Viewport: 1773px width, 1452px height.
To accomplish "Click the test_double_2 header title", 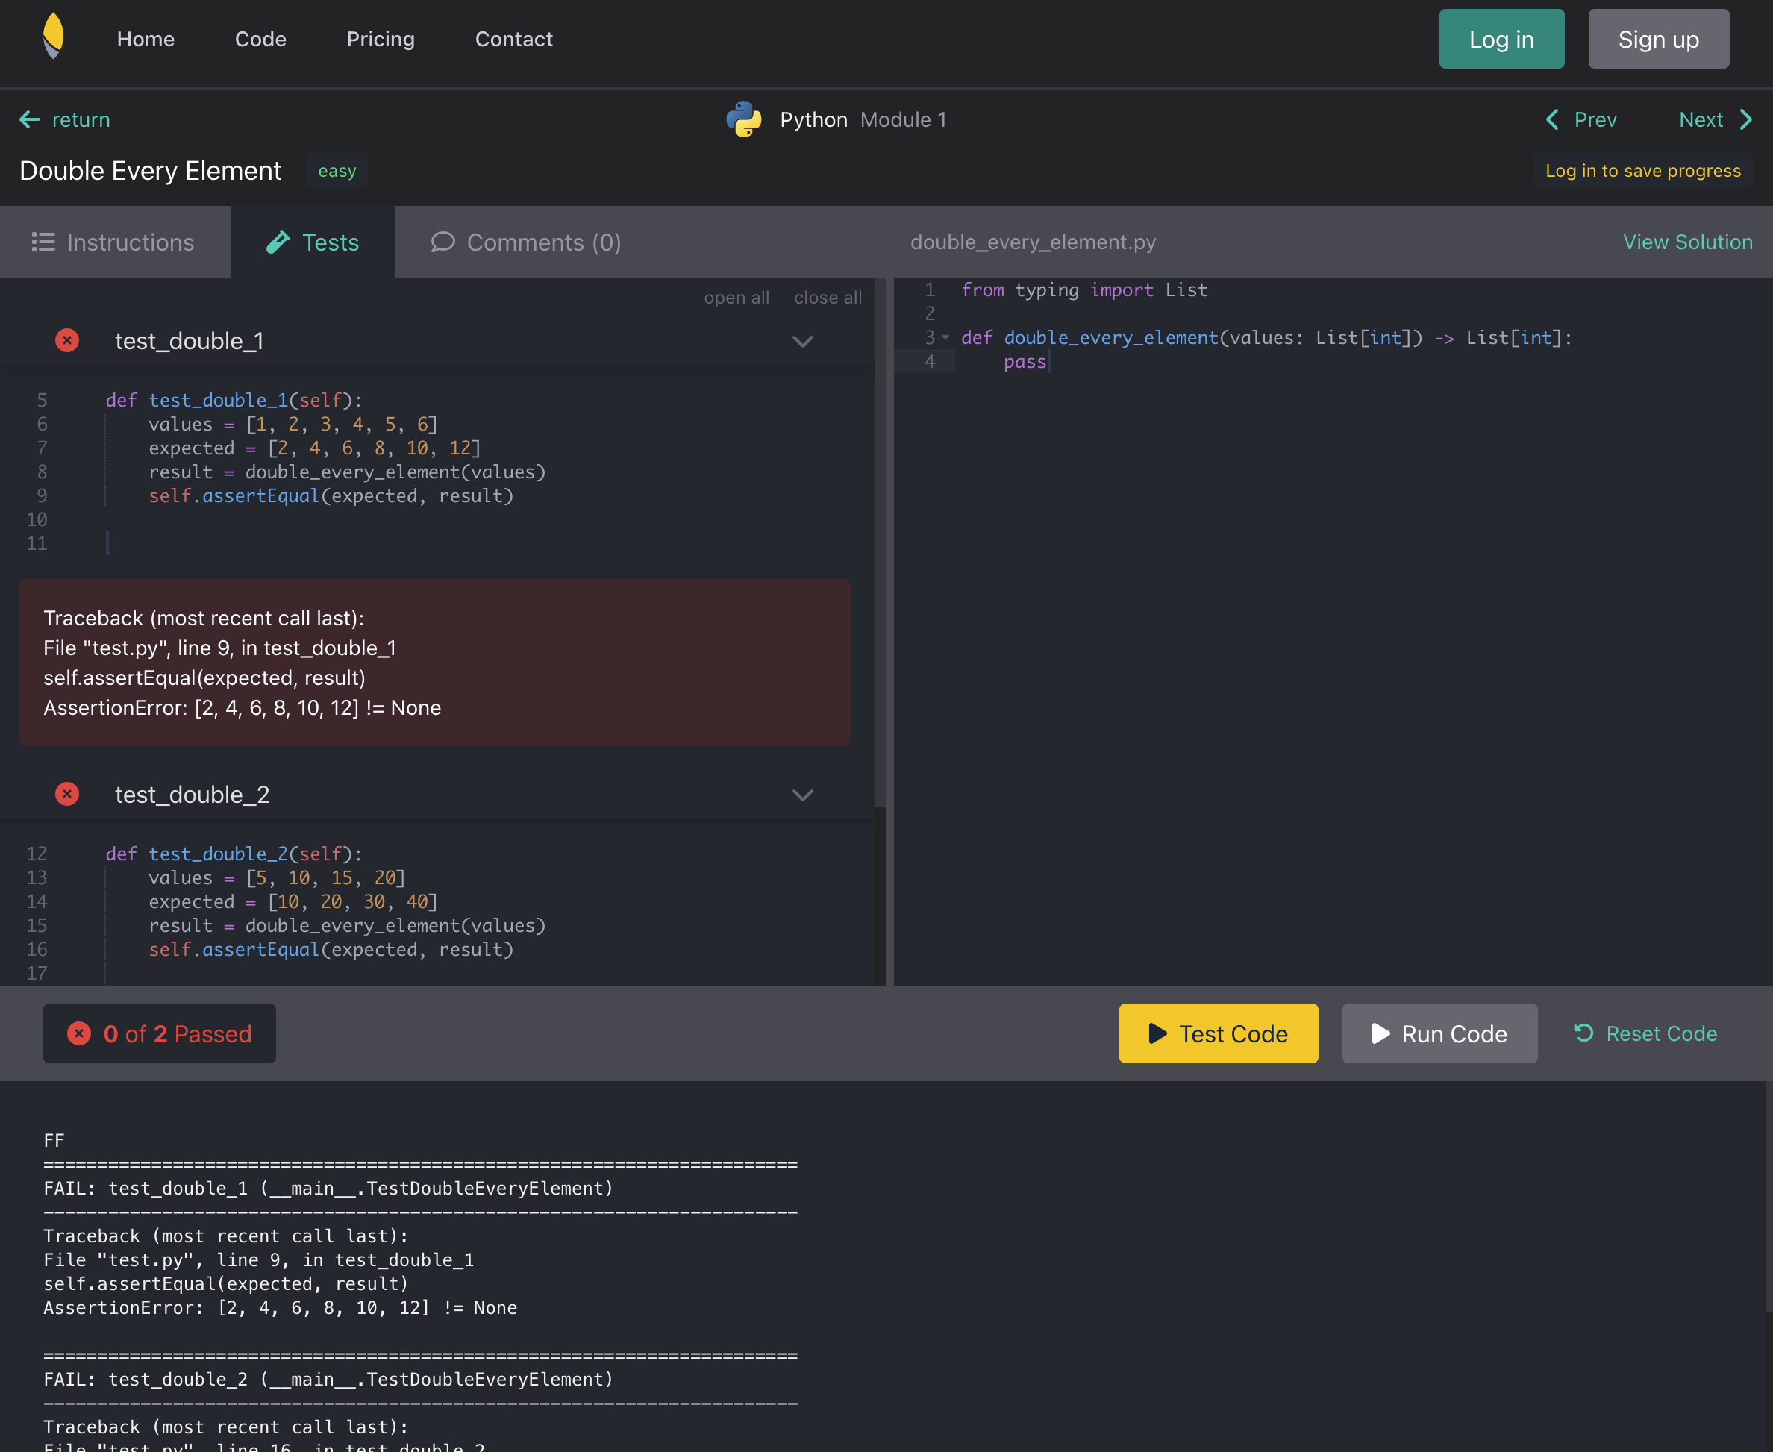I will tap(193, 795).
